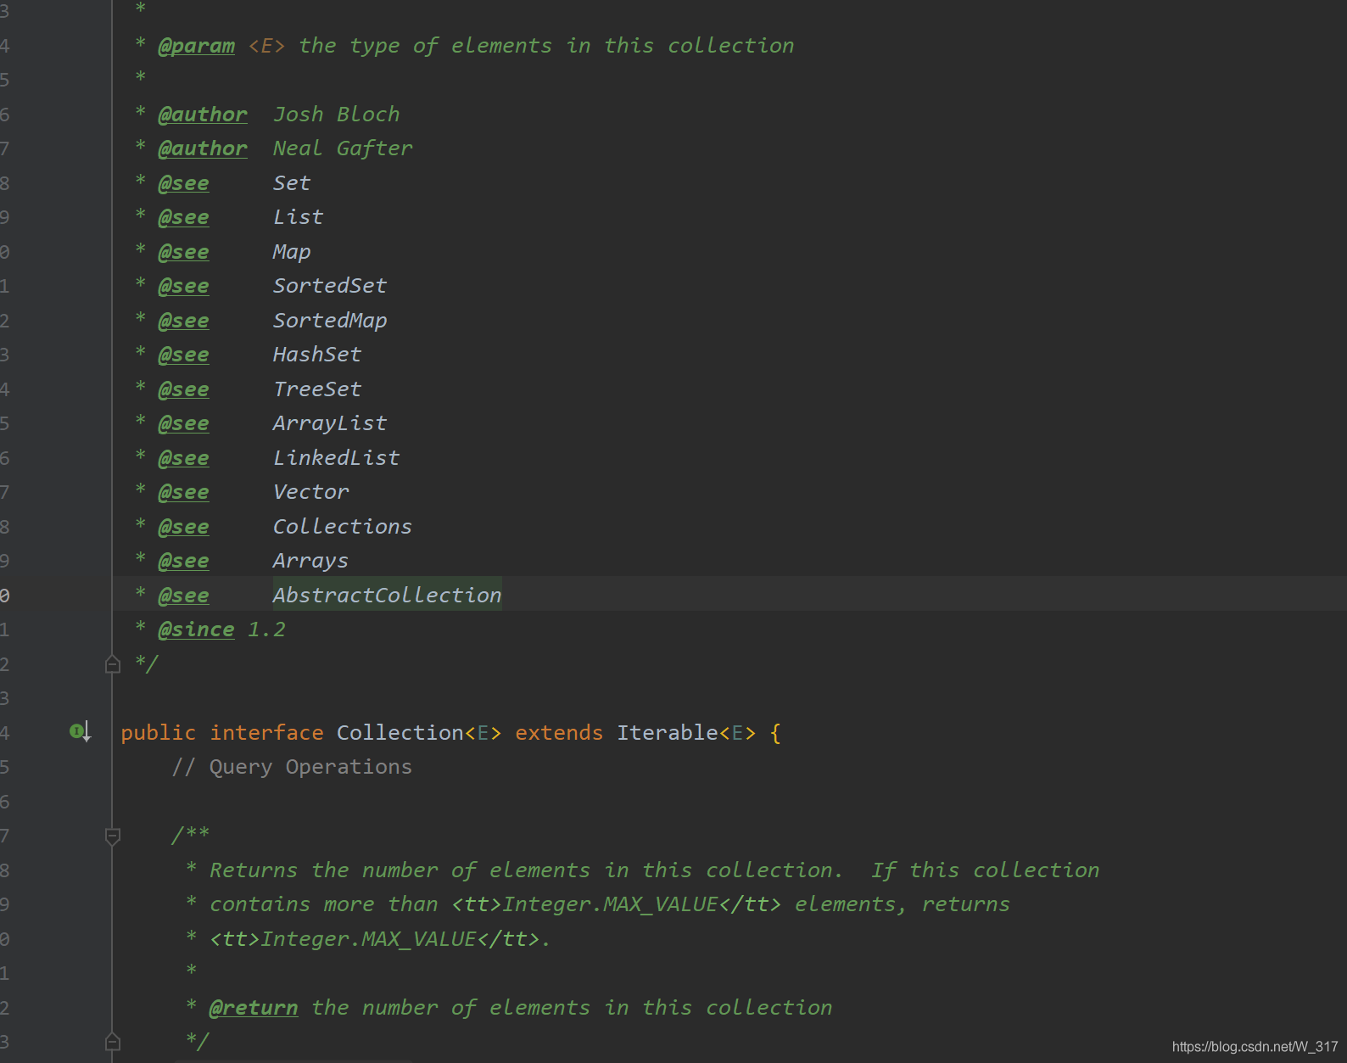The width and height of the screenshot is (1347, 1063).
Task: Click the @author tag before Josh Bloch
Action: coord(203,115)
